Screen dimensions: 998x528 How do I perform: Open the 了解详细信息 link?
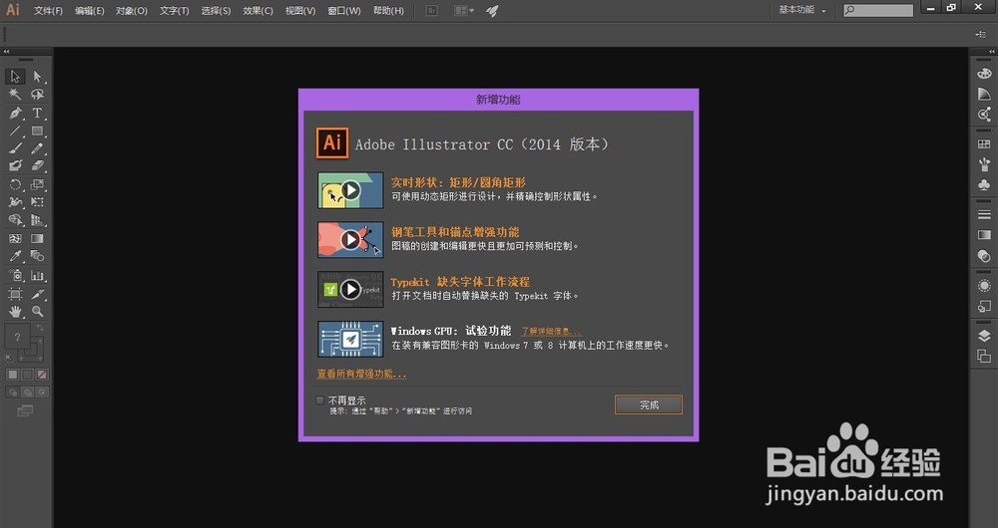pos(551,331)
